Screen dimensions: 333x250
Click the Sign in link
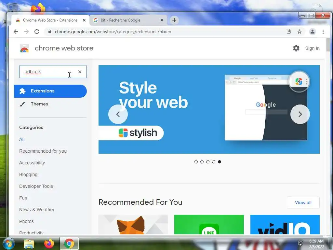pos(312,48)
